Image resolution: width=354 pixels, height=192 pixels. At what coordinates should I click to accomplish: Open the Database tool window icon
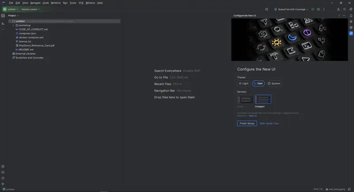[x=351, y=27]
